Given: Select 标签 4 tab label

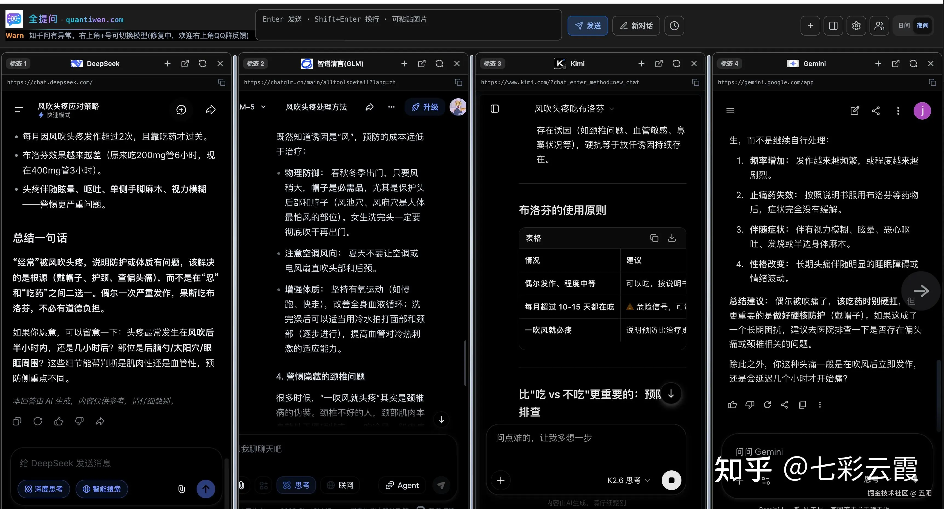Looking at the screenshot, I should 729,63.
